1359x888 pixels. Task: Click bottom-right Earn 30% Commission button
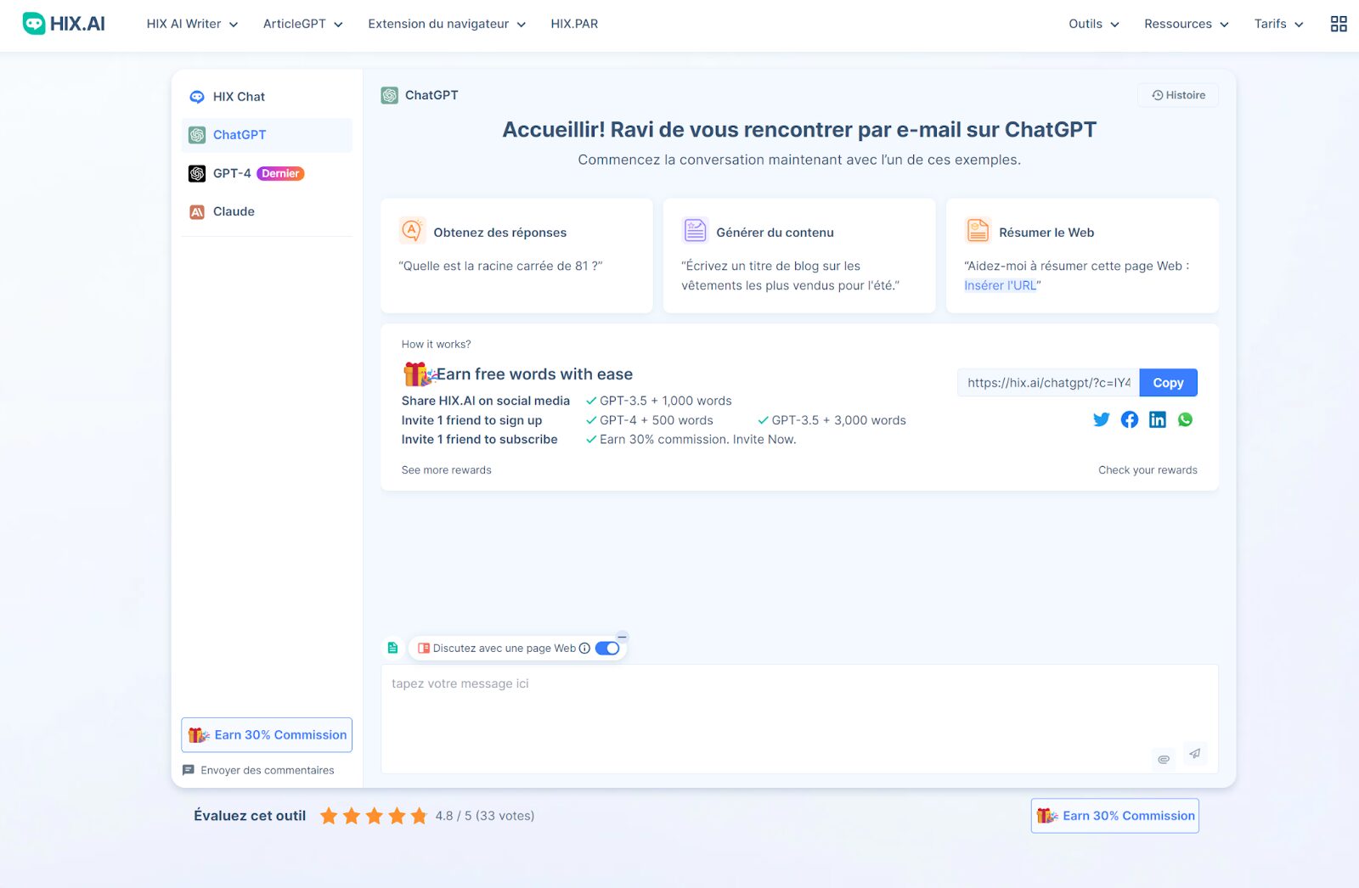[x=1114, y=816]
